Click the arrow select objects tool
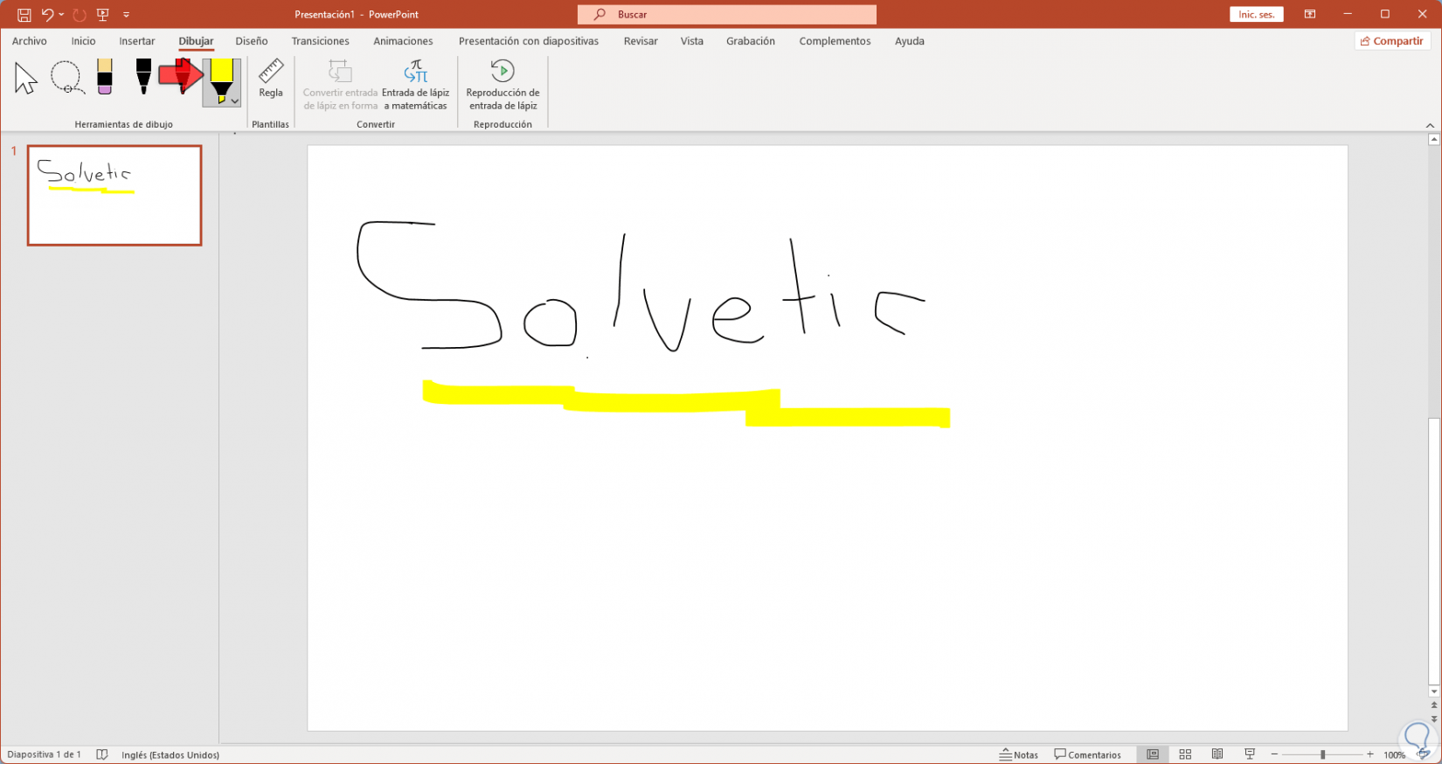Screen dimensions: 1442x764 pos(26,78)
